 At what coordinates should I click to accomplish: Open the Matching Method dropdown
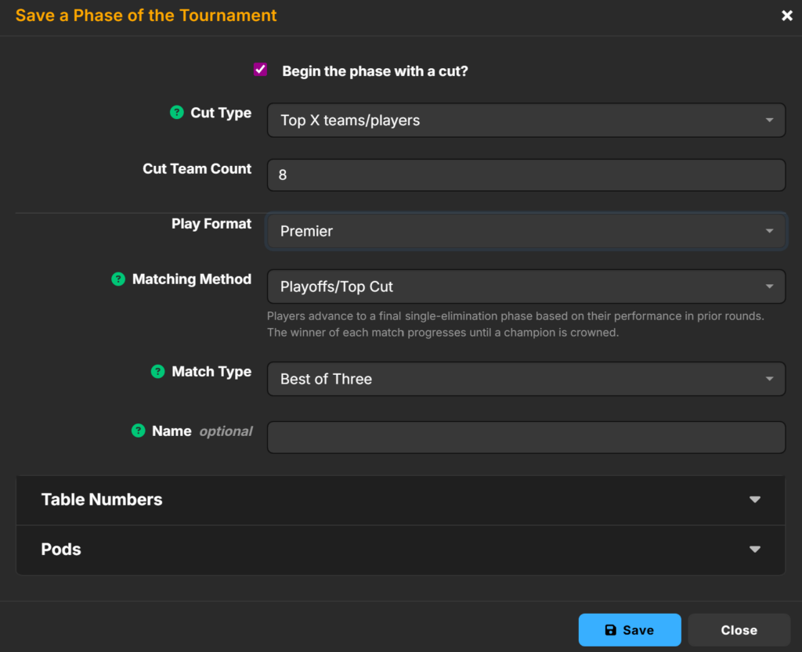(x=526, y=286)
